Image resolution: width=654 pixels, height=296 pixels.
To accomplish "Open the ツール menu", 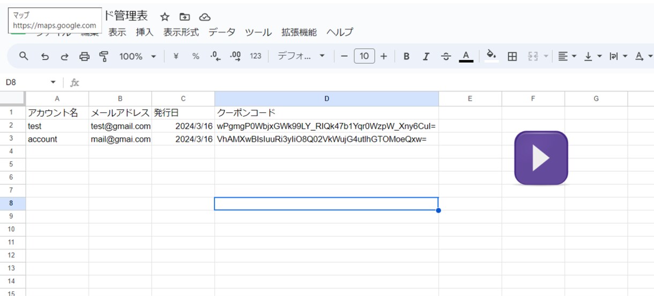I will (x=258, y=33).
